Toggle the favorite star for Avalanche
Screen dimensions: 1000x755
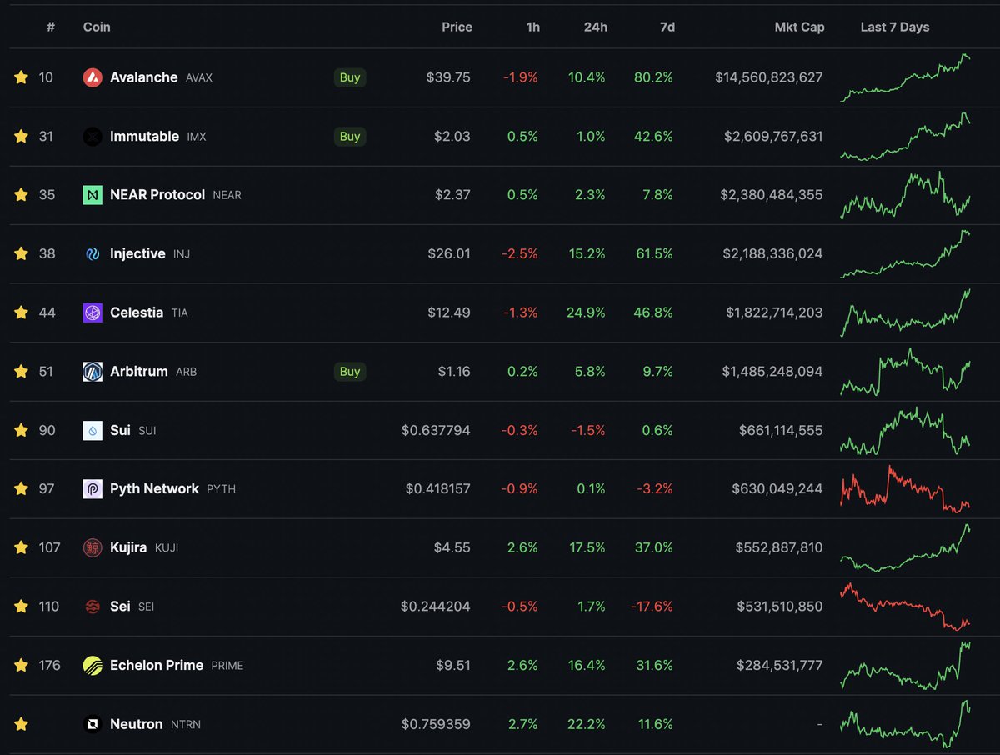coord(21,77)
